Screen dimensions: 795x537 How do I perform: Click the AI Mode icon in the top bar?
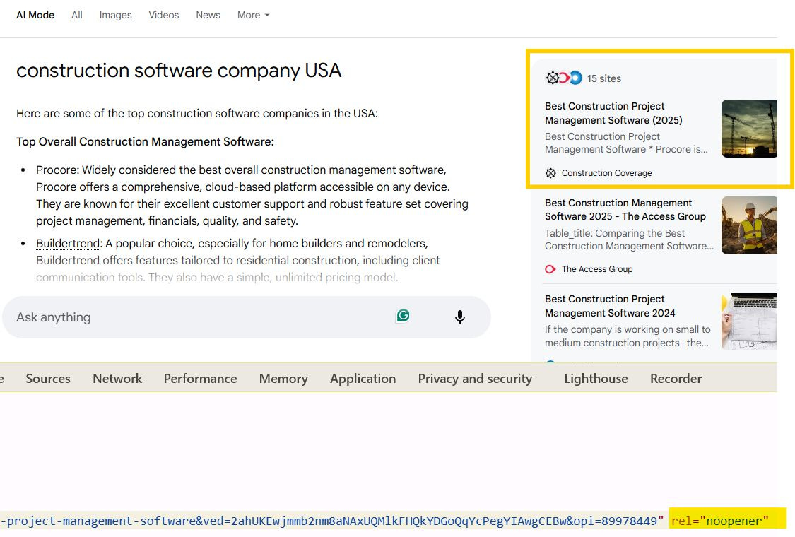click(35, 14)
